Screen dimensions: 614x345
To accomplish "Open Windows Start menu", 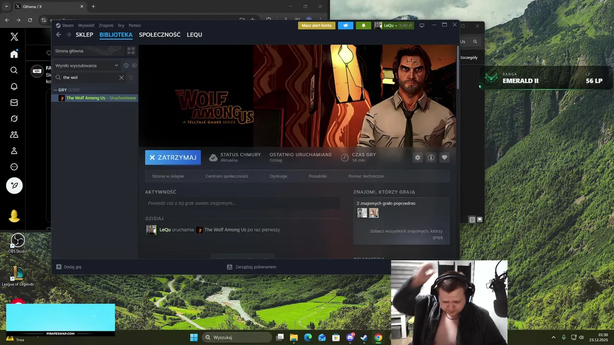I will pyautogui.click(x=194, y=337).
